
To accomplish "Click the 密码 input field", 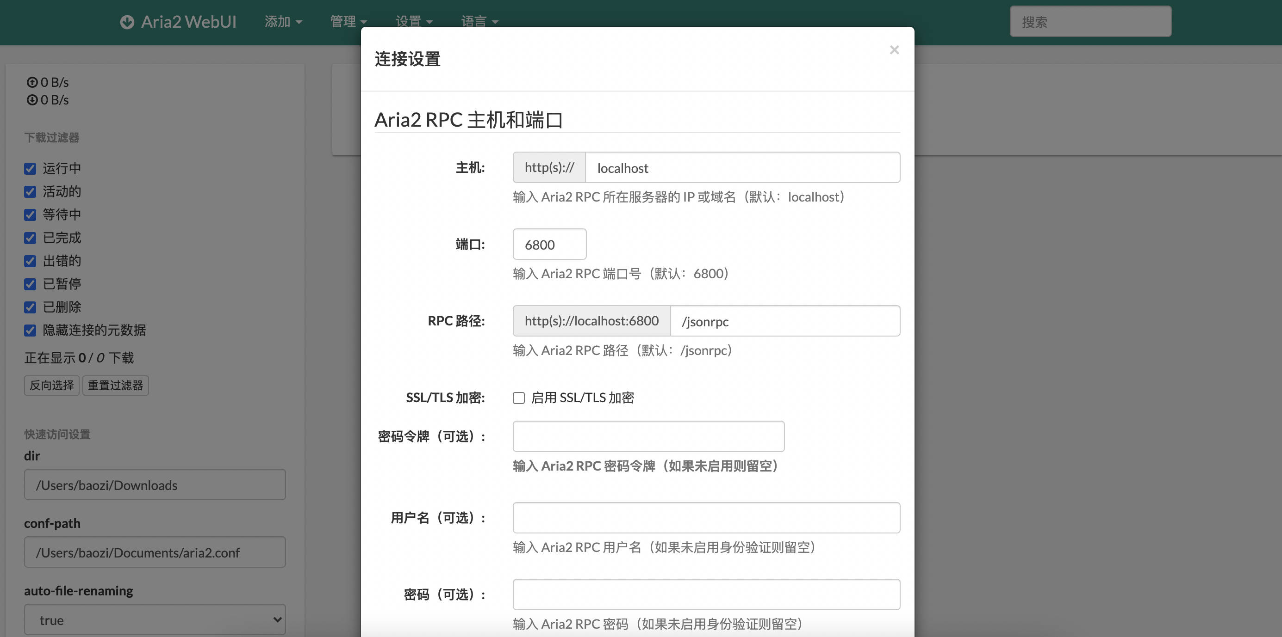I will (706, 594).
